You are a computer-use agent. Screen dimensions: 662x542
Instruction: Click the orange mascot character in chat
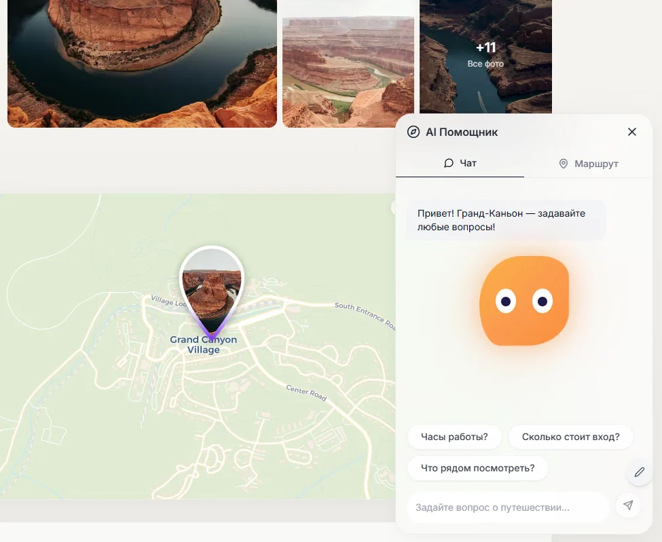[524, 301]
